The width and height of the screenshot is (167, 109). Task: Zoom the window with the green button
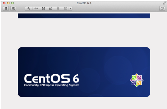[12, 3]
